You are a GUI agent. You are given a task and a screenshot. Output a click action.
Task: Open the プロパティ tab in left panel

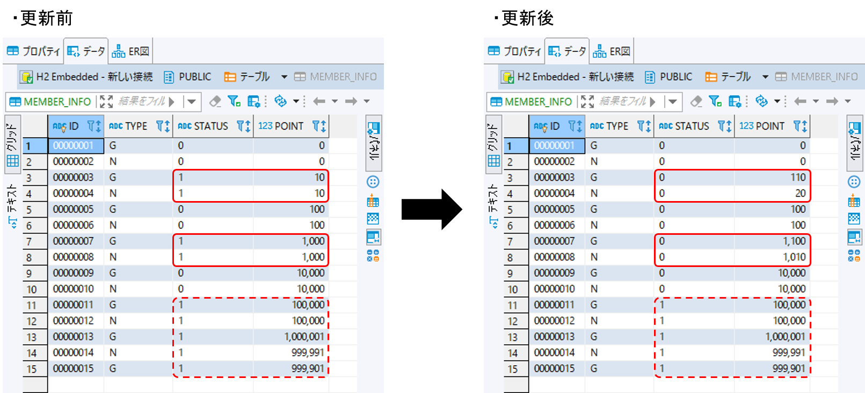[x=33, y=51]
